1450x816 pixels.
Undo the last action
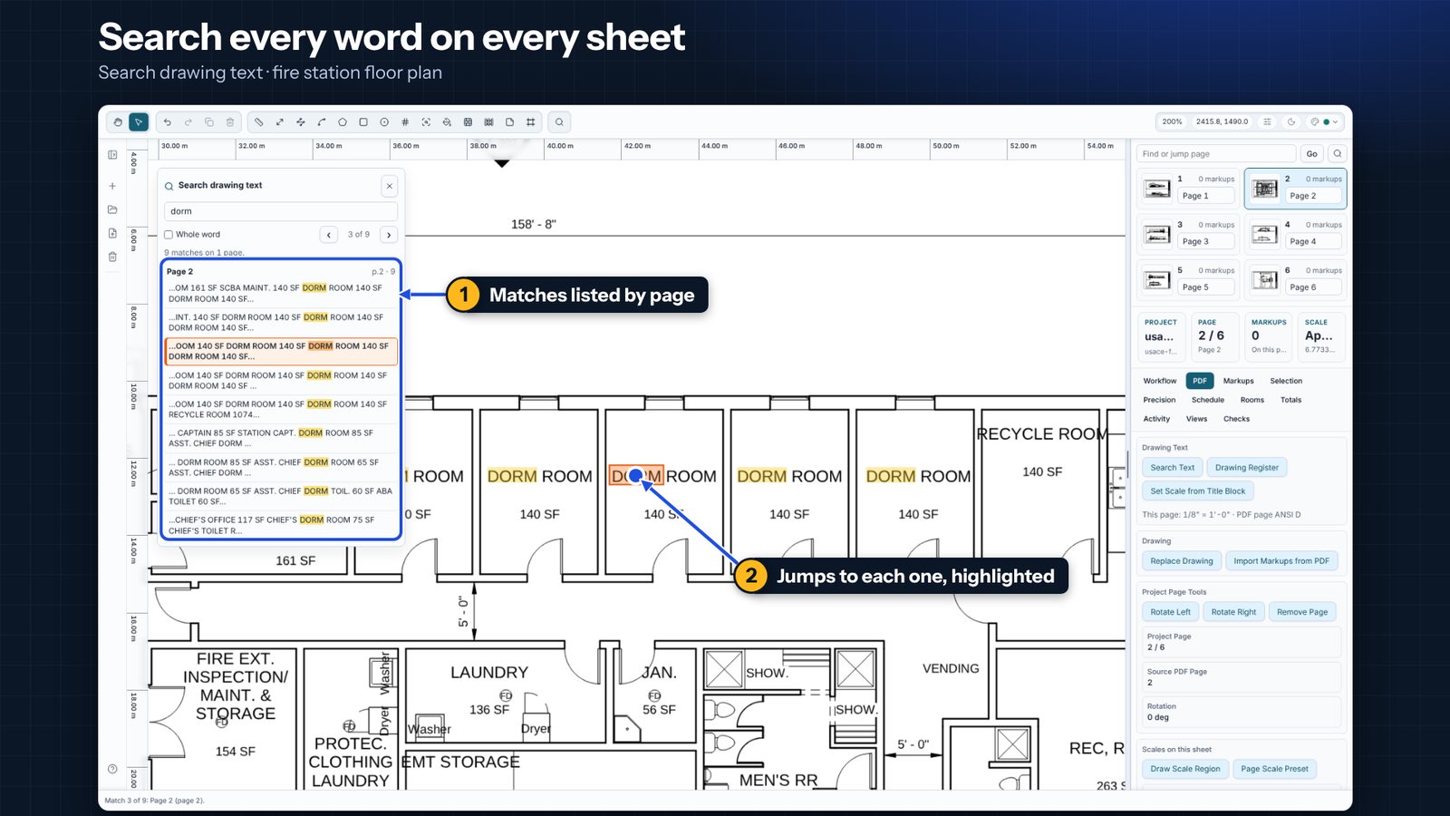[x=168, y=121]
